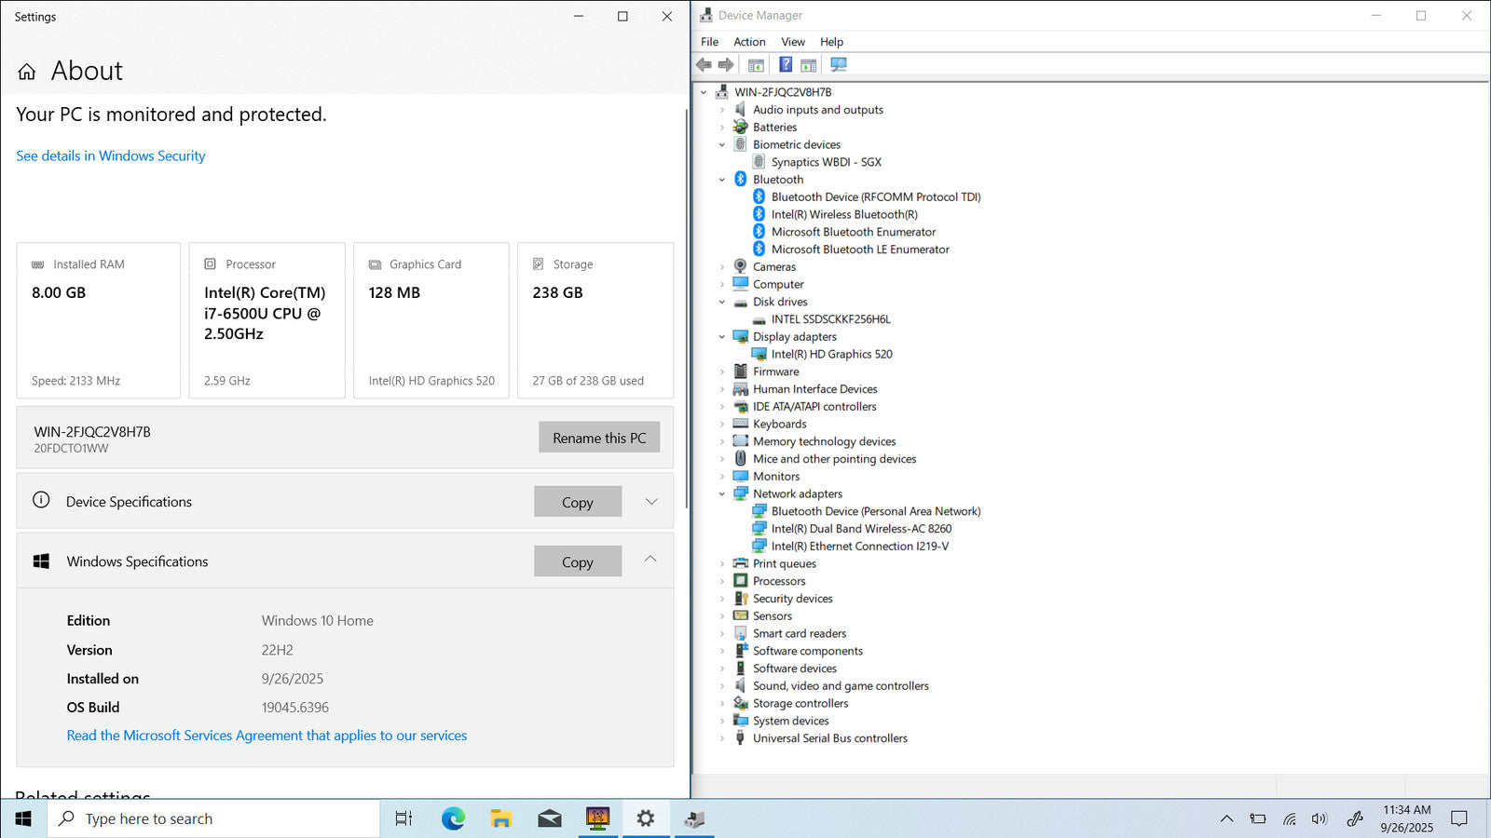The height and width of the screenshot is (838, 1491).
Task: Open the Mail app from the taskbar
Action: tap(550, 818)
